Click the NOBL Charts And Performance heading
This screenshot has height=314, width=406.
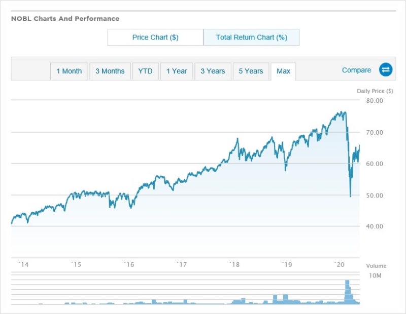click(x=65, y=18)
